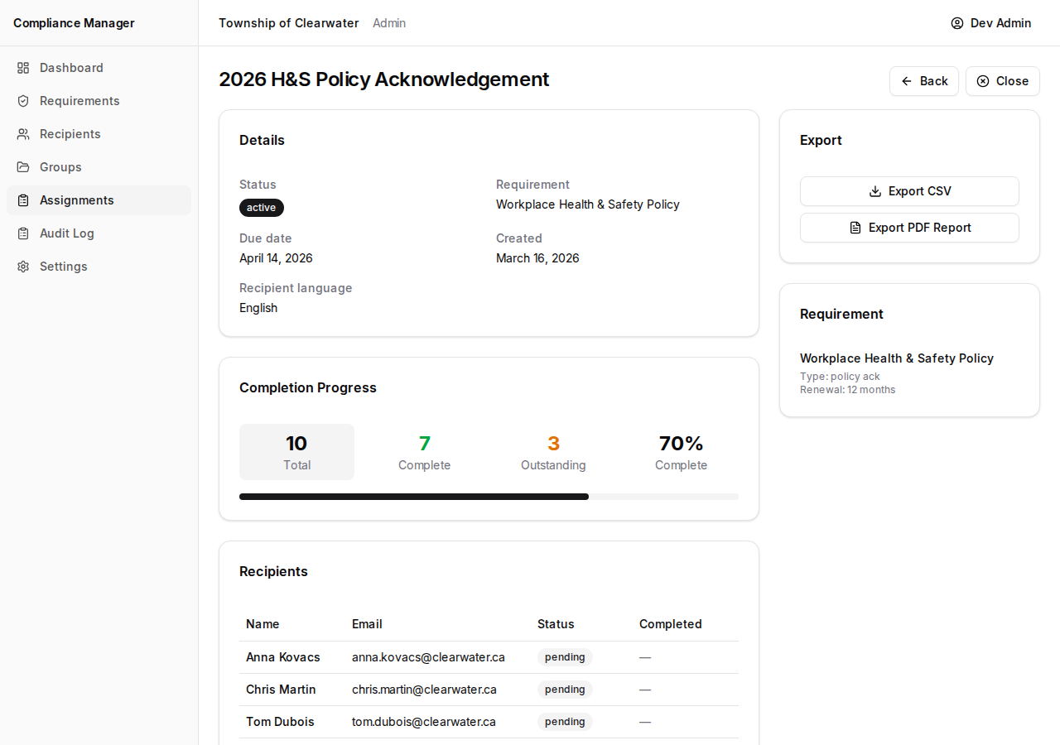
Task: Click the Township of Clearwater title
Action: 289,23
